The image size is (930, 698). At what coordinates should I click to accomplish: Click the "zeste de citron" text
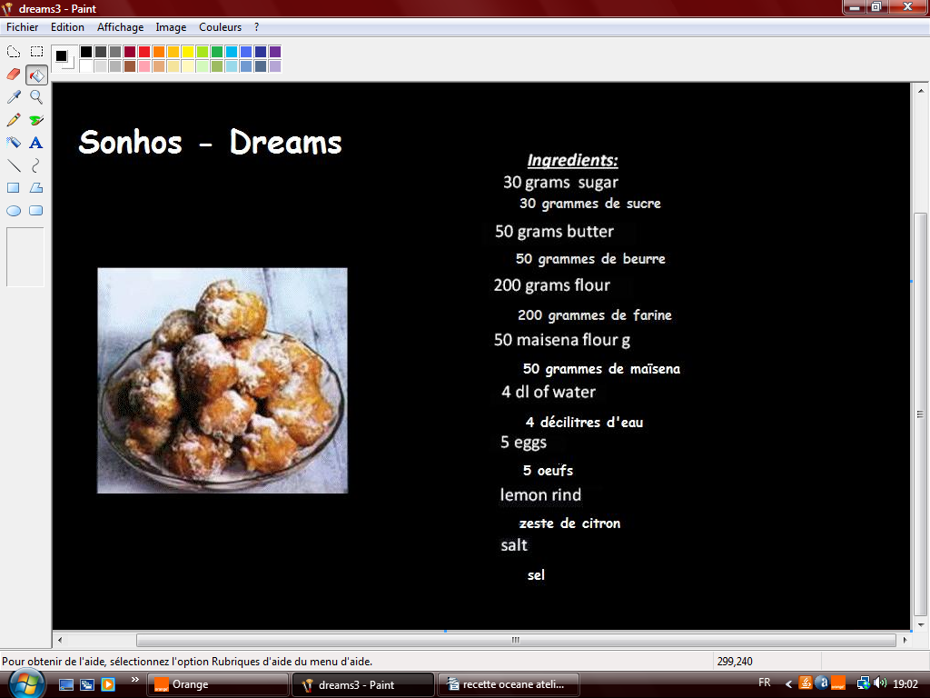569,523
